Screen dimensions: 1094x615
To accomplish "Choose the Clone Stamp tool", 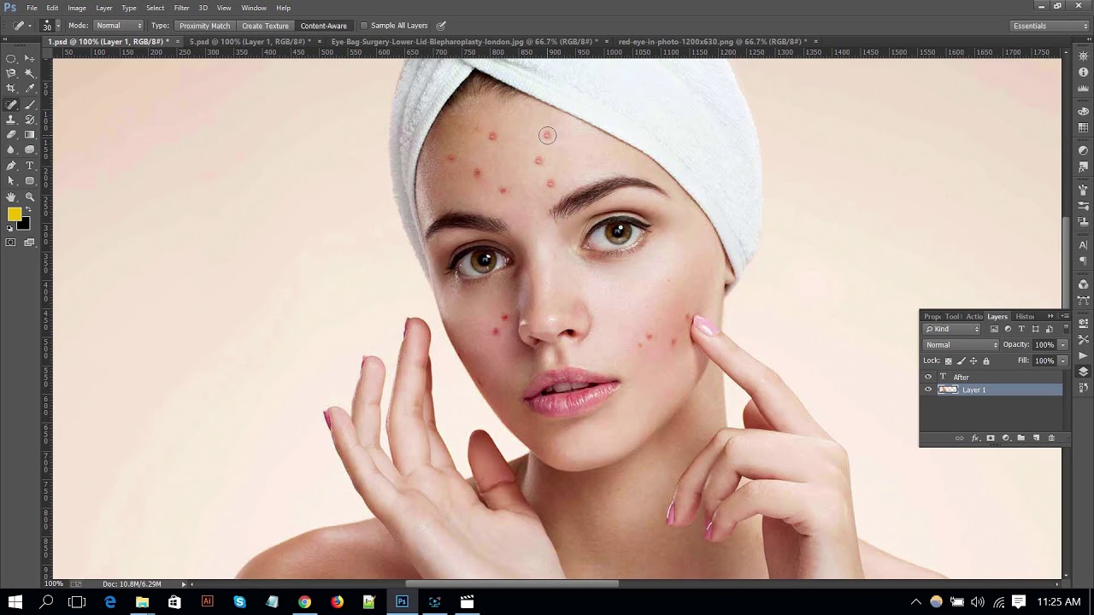I will 11,120.
